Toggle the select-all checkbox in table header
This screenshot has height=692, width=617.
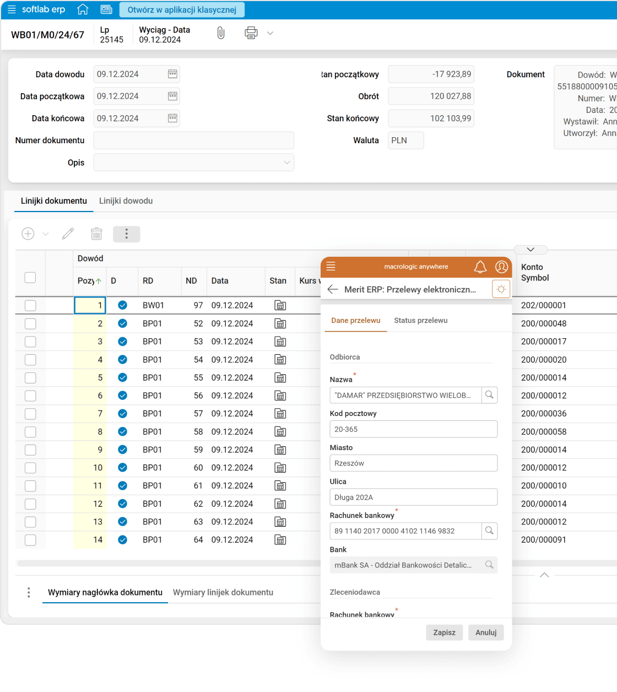(30, 277)
